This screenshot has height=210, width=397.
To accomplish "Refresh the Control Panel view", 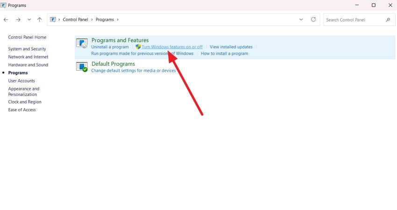I will pyautogui.click(x=313, y=20).
